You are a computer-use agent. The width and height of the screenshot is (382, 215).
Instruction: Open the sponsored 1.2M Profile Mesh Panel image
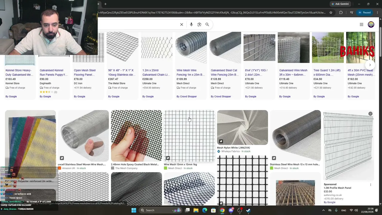349,145
